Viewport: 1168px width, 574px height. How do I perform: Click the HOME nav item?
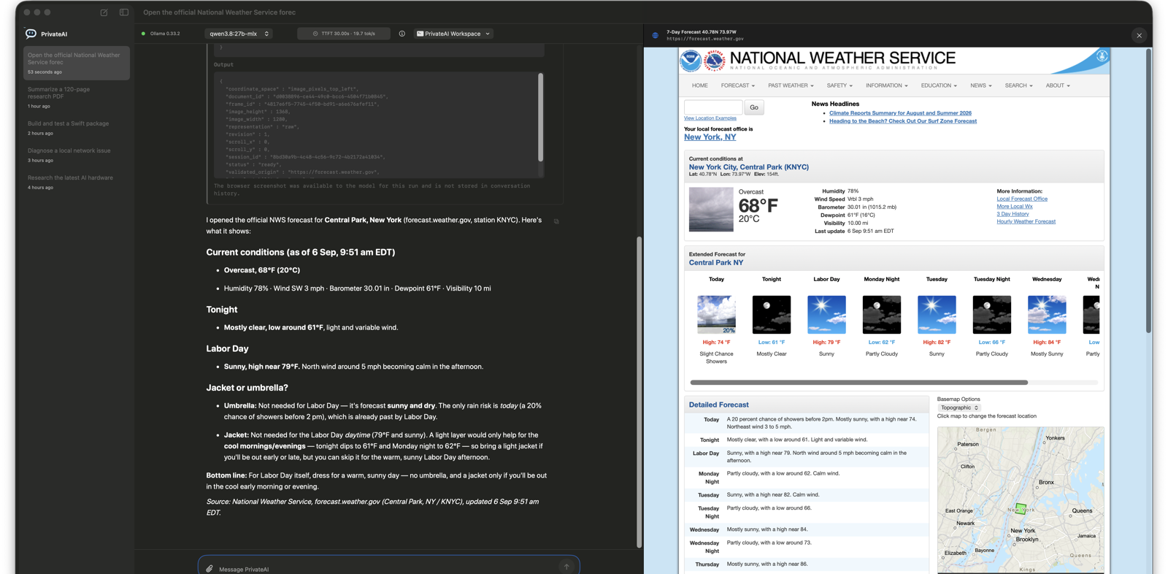699,85
